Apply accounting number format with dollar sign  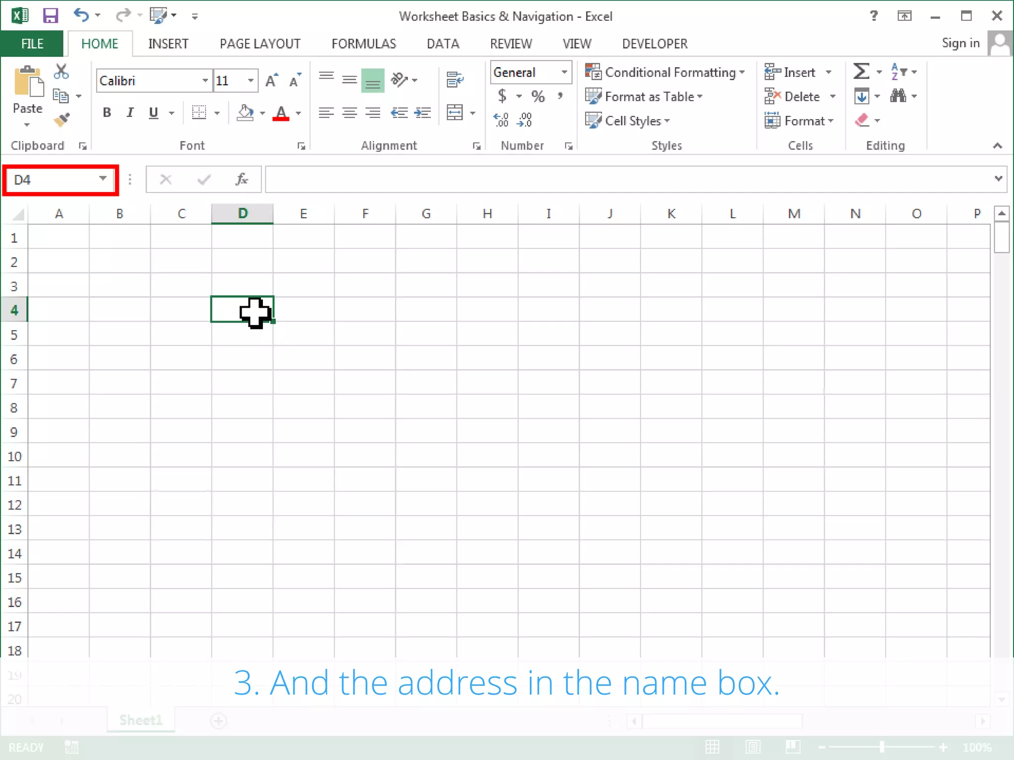tap(502, 95)
